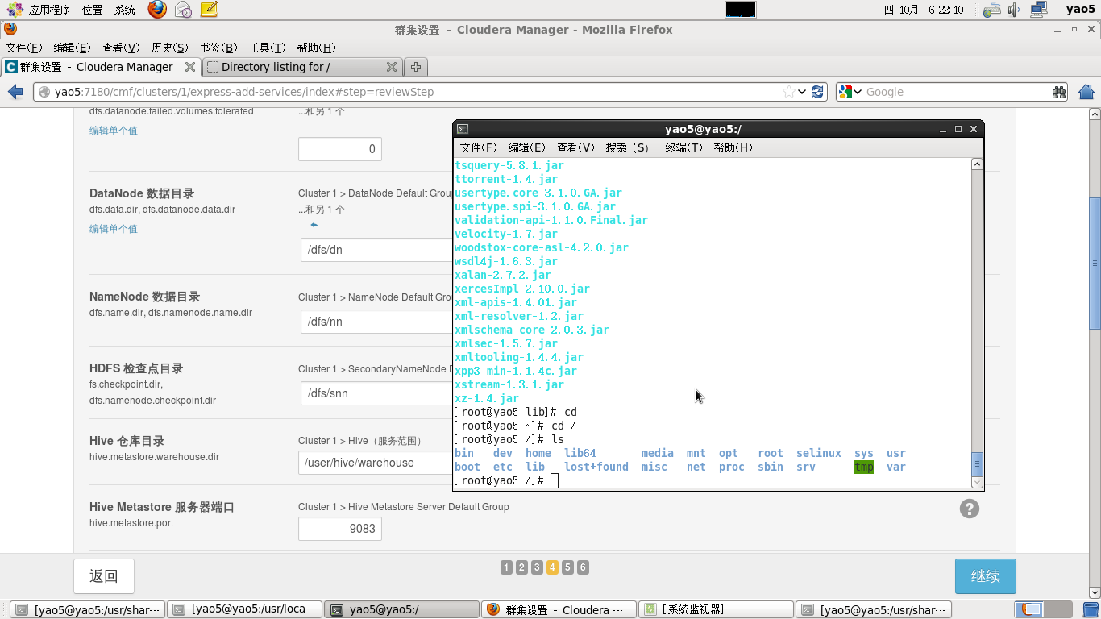Screen dimensions: 1101x619
Task: Click the network connection tray icon
Action: (x=1039, y=10)
